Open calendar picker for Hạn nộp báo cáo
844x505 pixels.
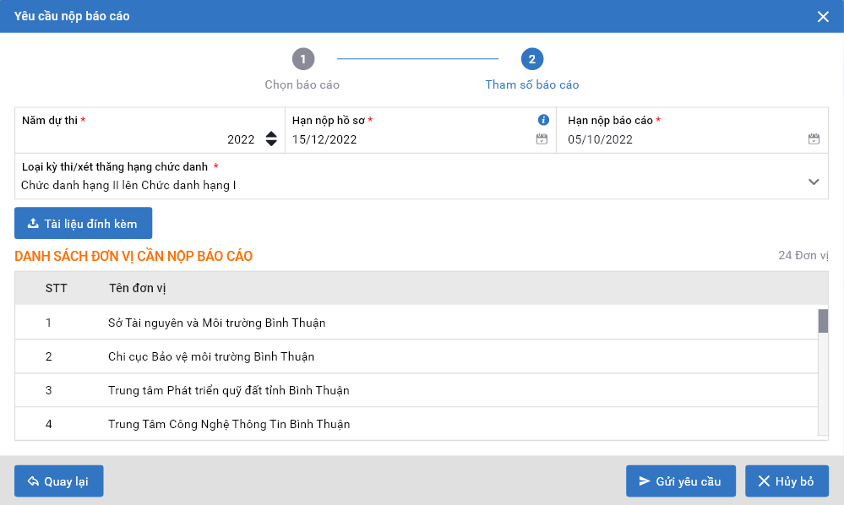click(814, 139)
